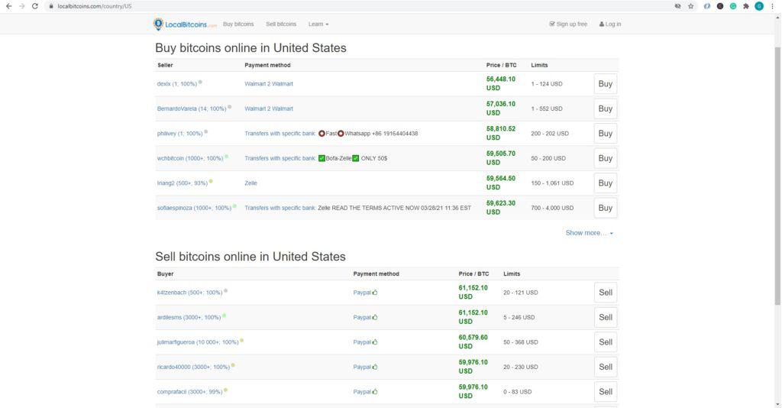This screenshot has width=782, height=408.
Task: Click Transfers with specific bank in phillvey row
Action: 280,134
